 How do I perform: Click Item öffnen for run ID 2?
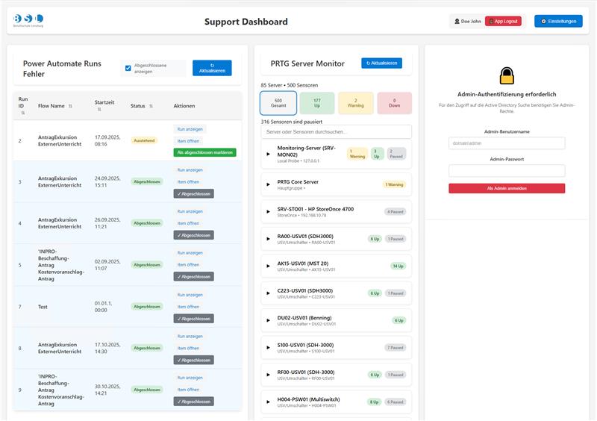click(x=188, y=141)
